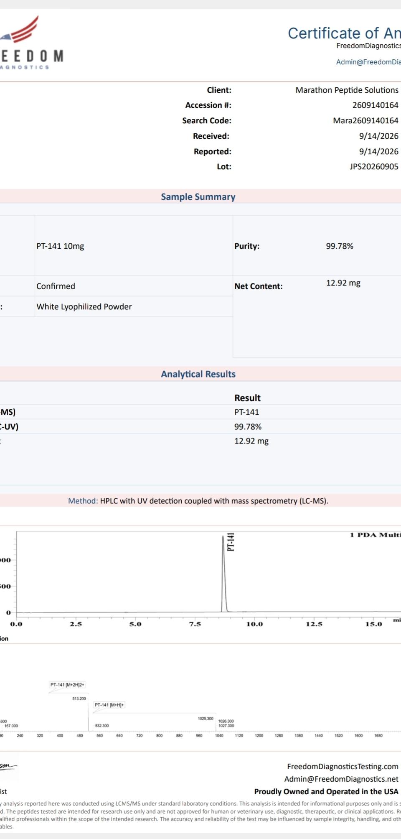This screenshot has height=839, width=401.
Task: Click the 10.0 tick label on the chromatogram axis
Action: [x=254, y=624]
